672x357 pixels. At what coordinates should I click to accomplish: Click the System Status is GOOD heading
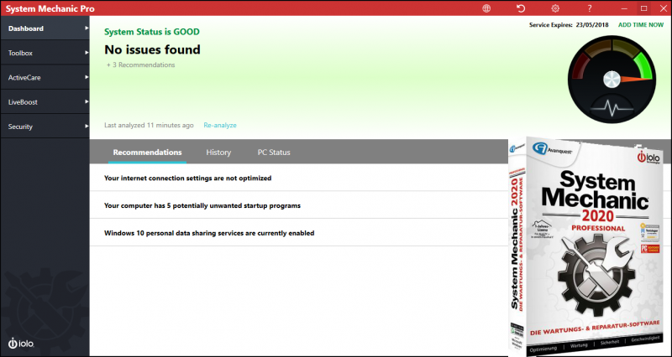(x=152, y=32)
